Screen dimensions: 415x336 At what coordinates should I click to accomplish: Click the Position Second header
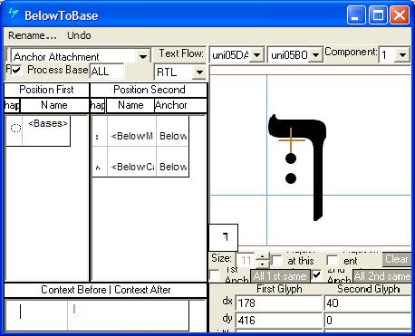click(x=150, y=90)
